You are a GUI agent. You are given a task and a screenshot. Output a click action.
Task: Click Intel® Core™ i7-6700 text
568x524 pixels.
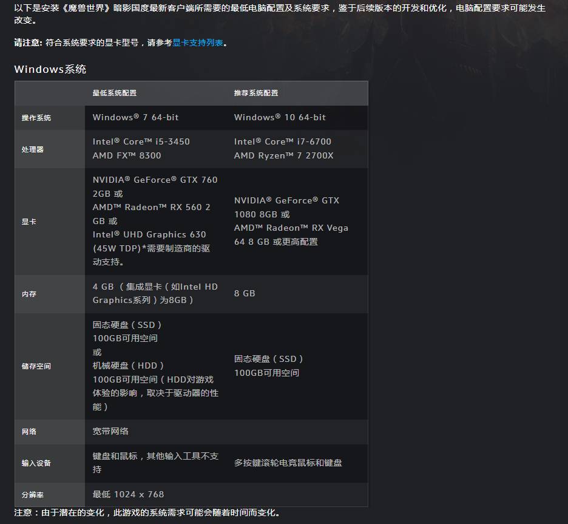(283, 141)
